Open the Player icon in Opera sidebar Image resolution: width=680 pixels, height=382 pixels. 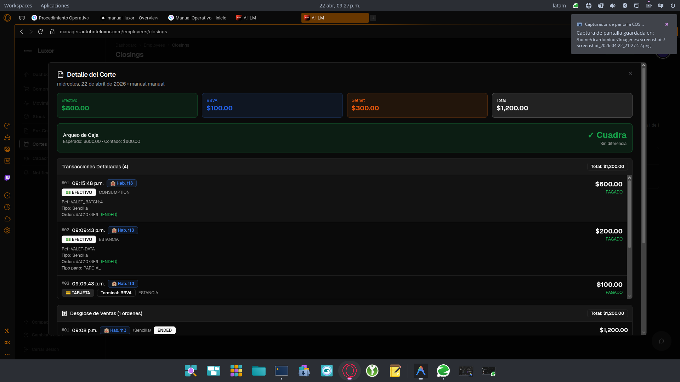[7, 196]
